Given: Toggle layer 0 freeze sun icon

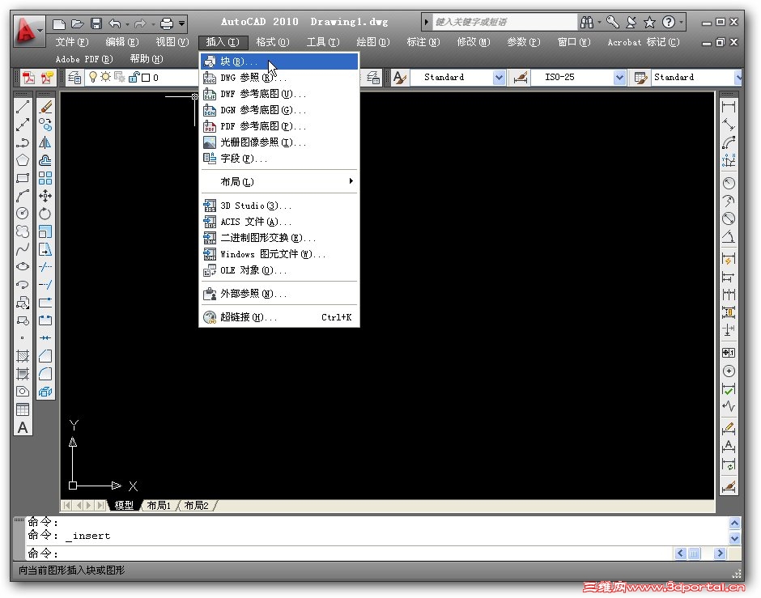Looking at the screenshot, I should (x=105, y=77).
